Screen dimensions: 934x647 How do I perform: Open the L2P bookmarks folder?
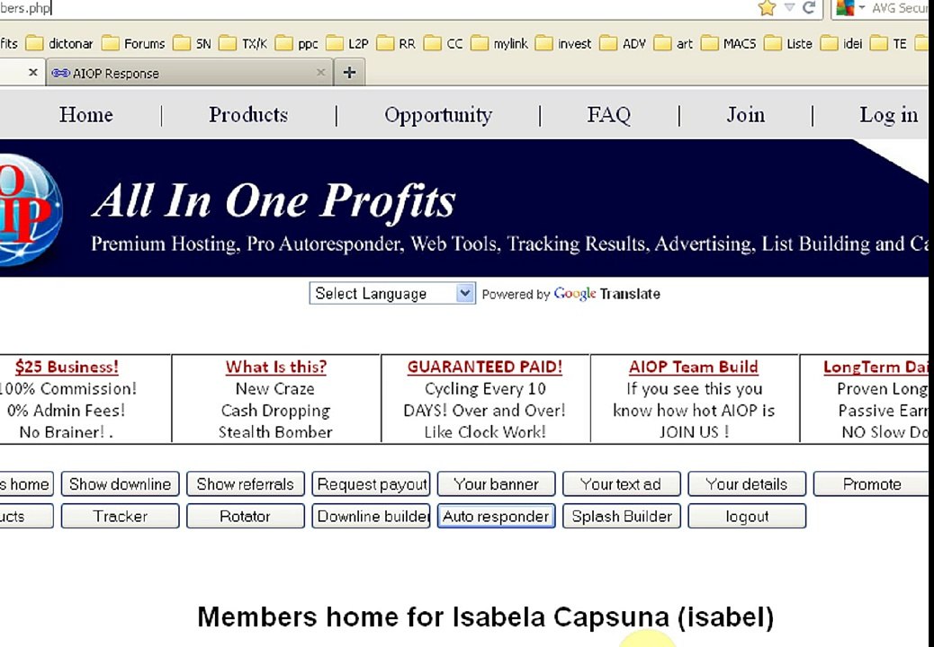pos(347,43)
